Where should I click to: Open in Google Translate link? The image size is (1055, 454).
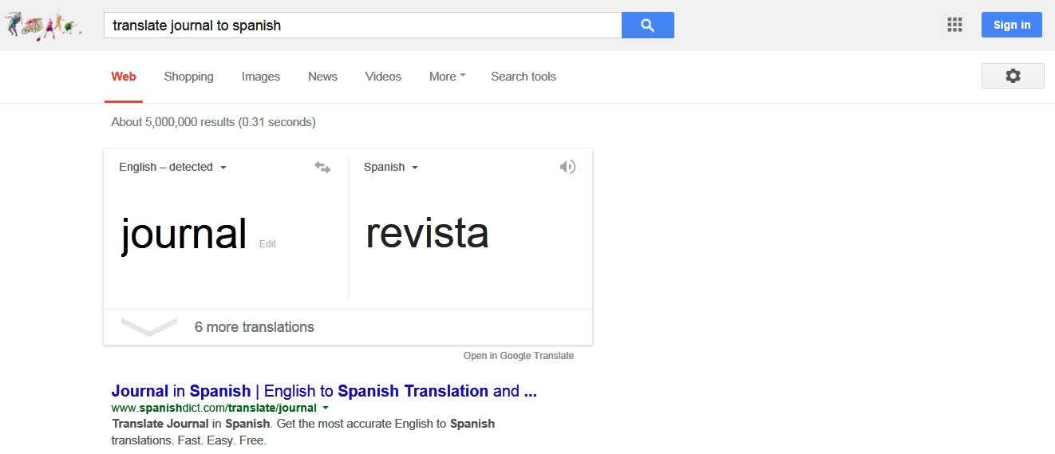[x=519, y=356]
